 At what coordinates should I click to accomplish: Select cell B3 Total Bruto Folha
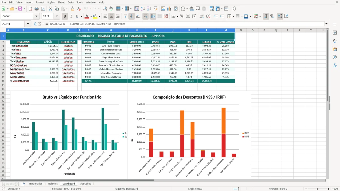point(24,45)
